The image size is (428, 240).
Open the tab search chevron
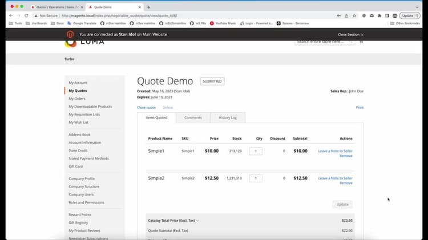[x=417, y=7]
